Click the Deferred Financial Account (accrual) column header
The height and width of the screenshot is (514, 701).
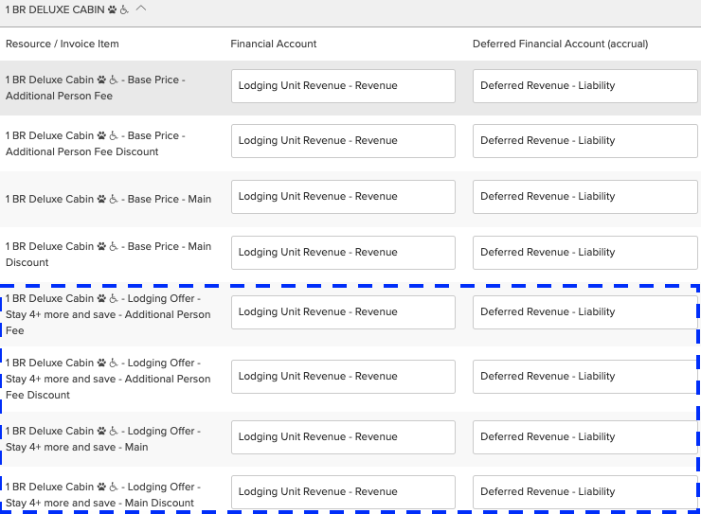tap(560, 44)
